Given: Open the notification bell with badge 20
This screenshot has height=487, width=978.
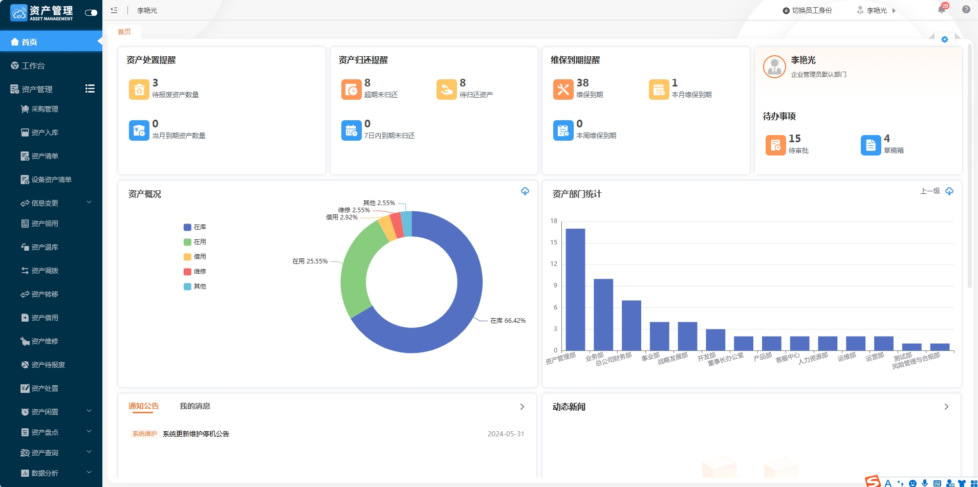Looking at the screenshot, I should pyautogui.click(x=942, y=10).
